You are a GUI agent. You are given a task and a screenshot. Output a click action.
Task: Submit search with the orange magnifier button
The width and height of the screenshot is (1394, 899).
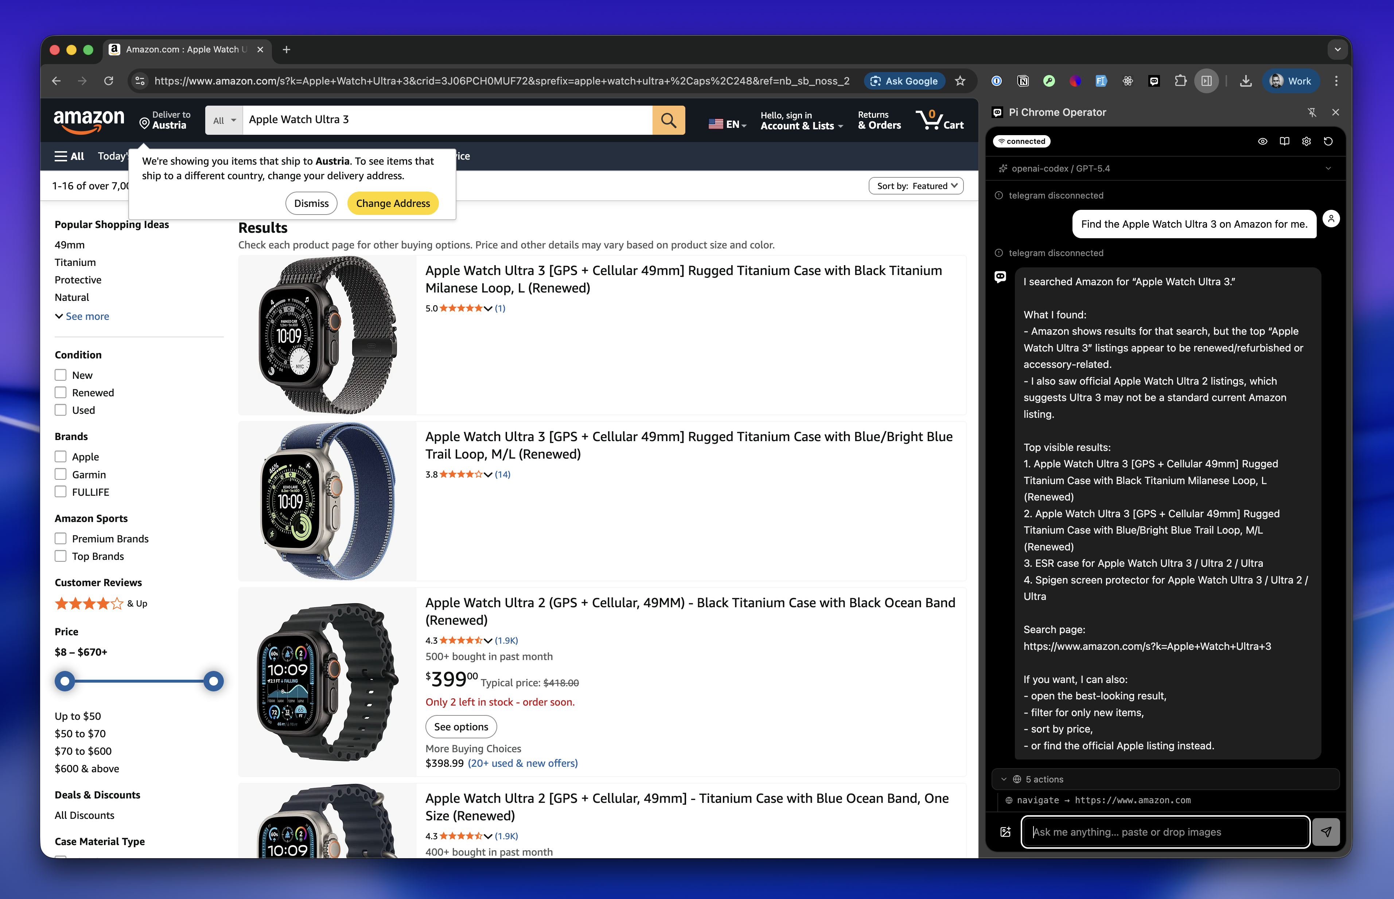tap(668, 120)
